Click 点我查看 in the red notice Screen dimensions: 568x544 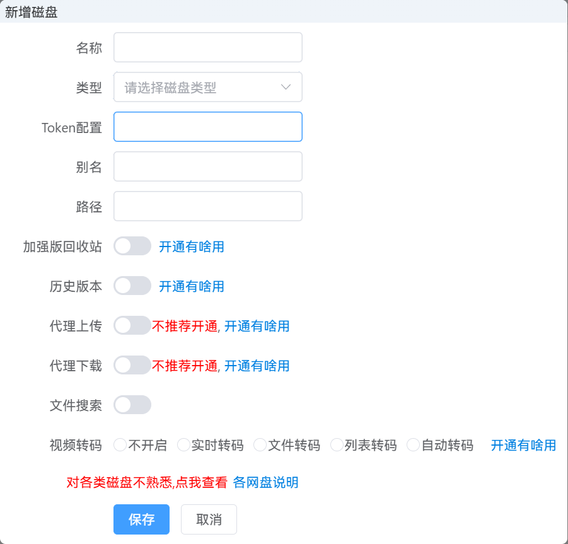pos(200,482)
